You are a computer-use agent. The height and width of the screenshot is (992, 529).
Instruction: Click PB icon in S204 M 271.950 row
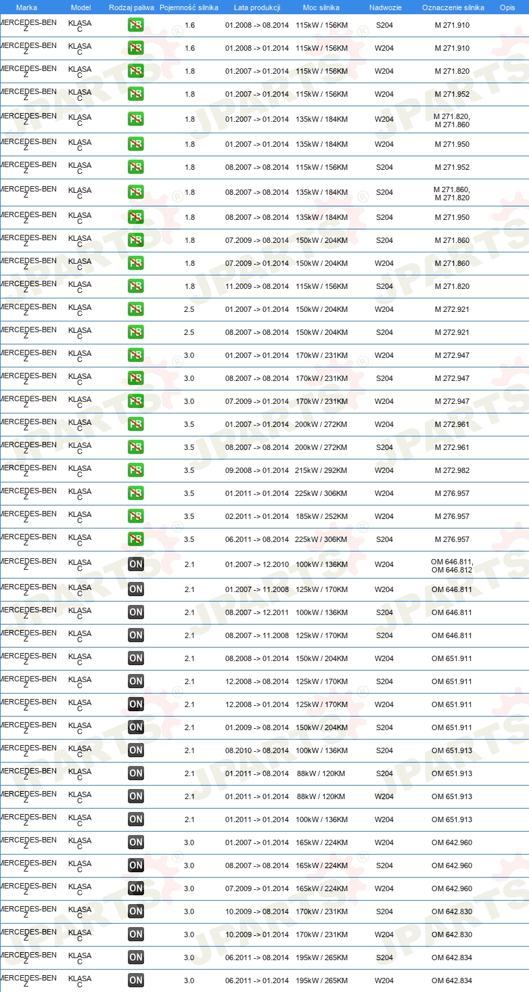click(136, 217)
